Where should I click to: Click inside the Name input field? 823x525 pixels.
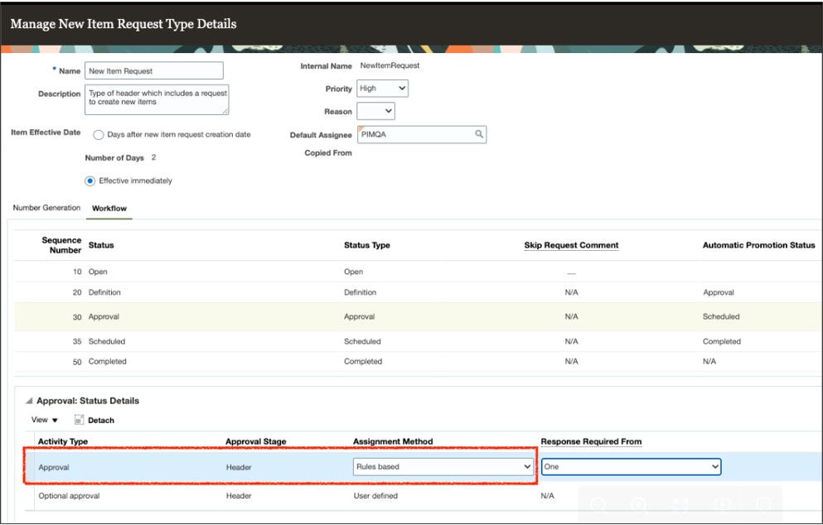click(153, 70)
